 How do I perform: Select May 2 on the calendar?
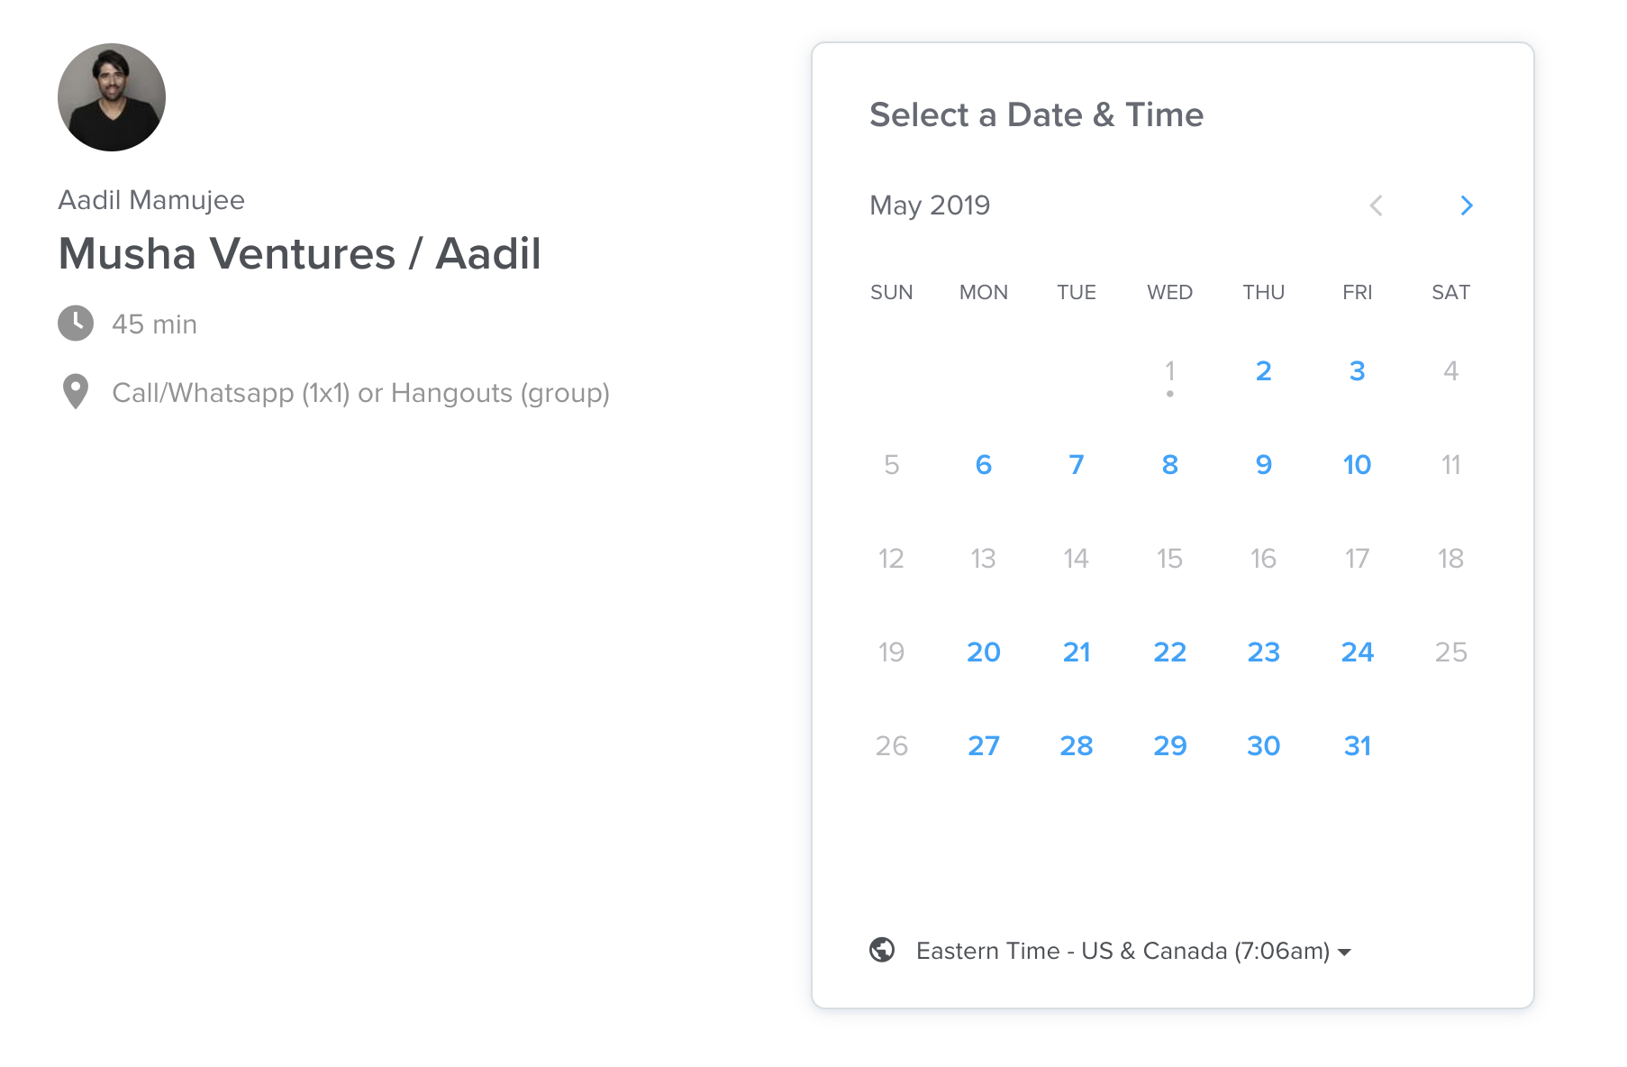pos(1263,371)
